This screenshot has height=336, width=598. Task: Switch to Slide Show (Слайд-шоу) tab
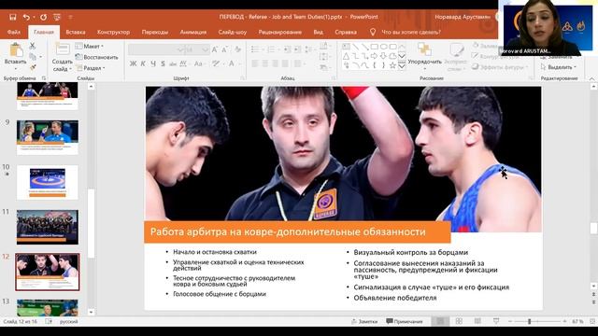[x=233, y=32]
